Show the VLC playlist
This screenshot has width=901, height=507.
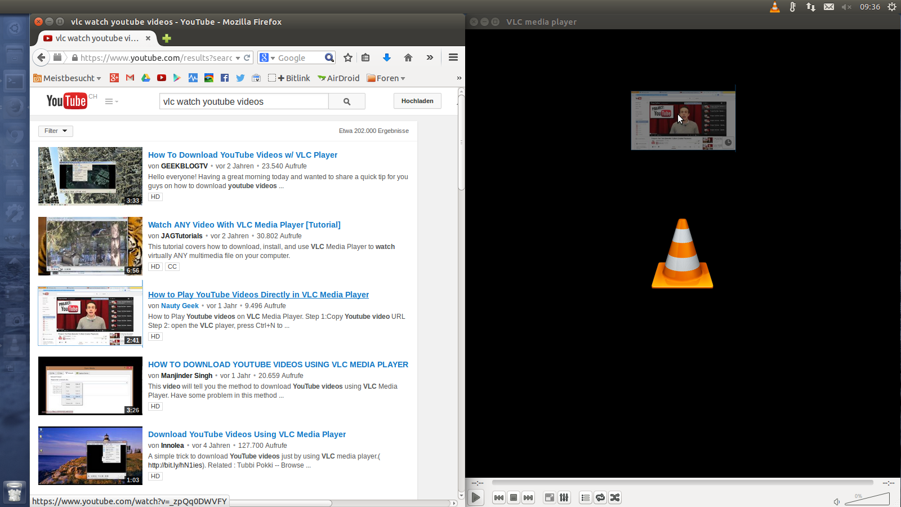click(x=586, y=497)
